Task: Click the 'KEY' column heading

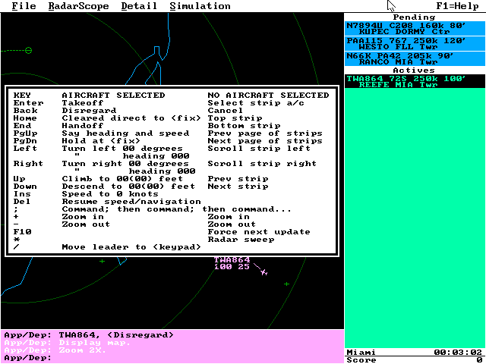Action: [22, 95]
